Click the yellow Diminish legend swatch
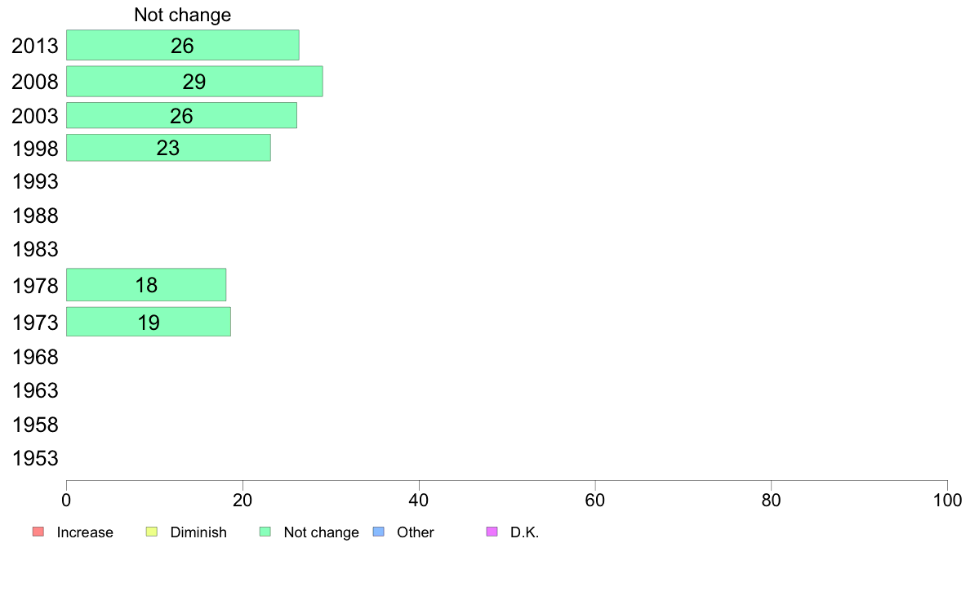The height and width of the screenshot is (601, 970). tap(152, 532)
